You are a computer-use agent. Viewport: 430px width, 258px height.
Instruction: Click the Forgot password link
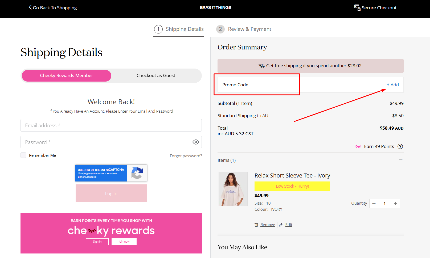[186, 156]
